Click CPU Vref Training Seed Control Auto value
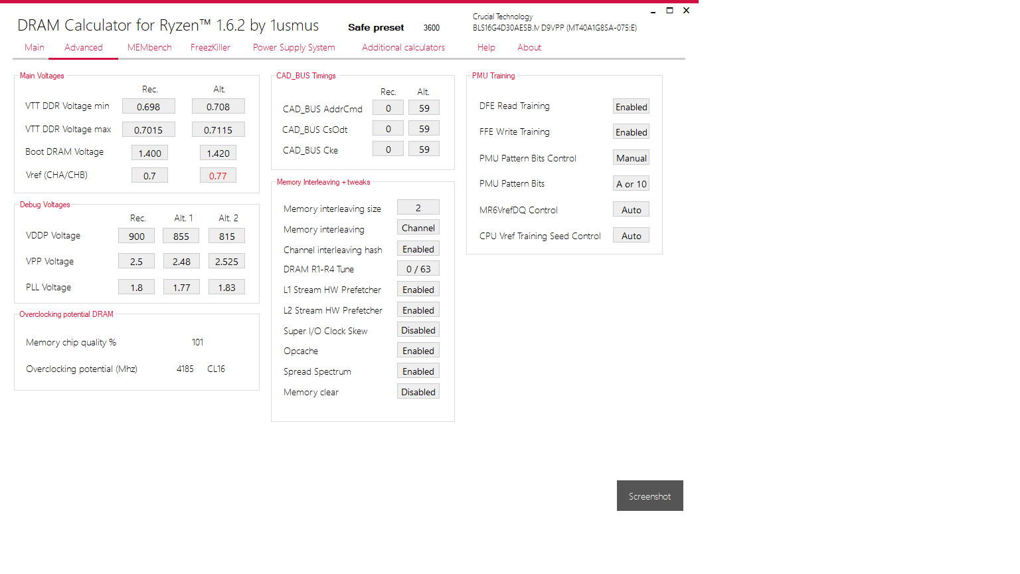The width and height of the screenshot is (1020, 574). click(x=631, y=235)
